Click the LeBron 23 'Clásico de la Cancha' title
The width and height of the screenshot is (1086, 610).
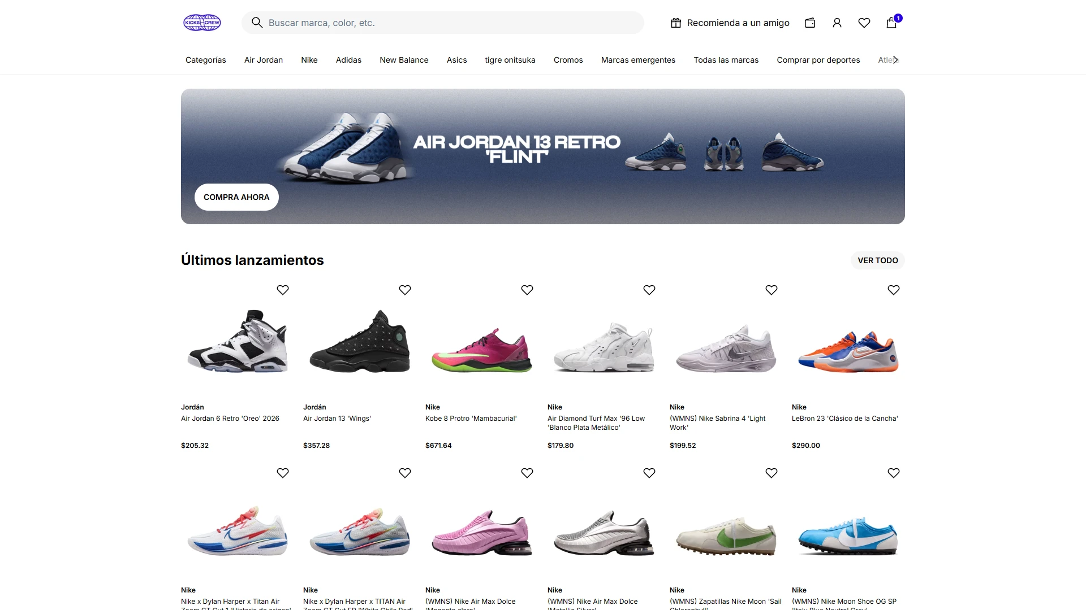845,419
